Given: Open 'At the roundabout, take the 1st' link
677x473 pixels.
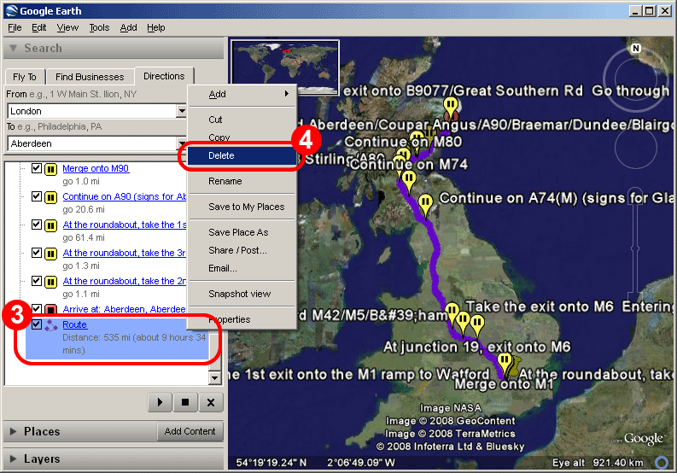Looking at the screenshot, I should [x=125, y=225].
